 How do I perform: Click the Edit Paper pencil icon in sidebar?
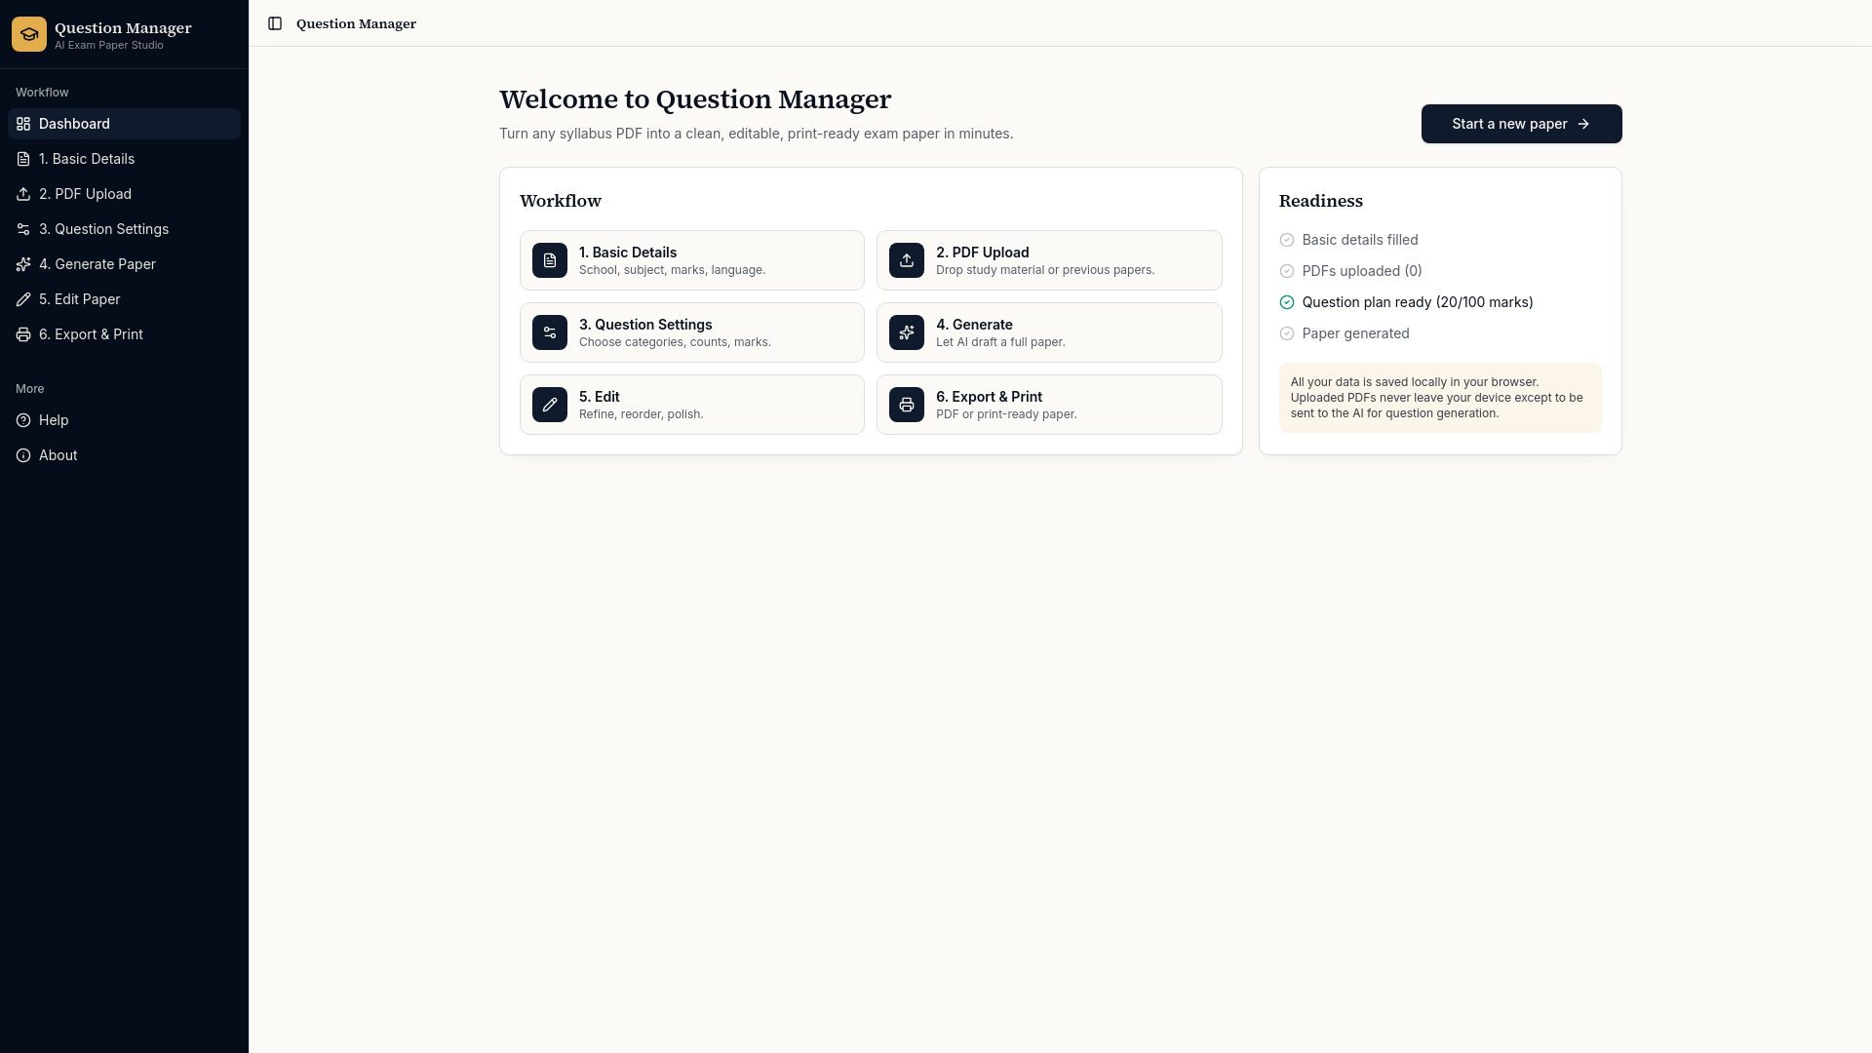(x=23, y=299)
